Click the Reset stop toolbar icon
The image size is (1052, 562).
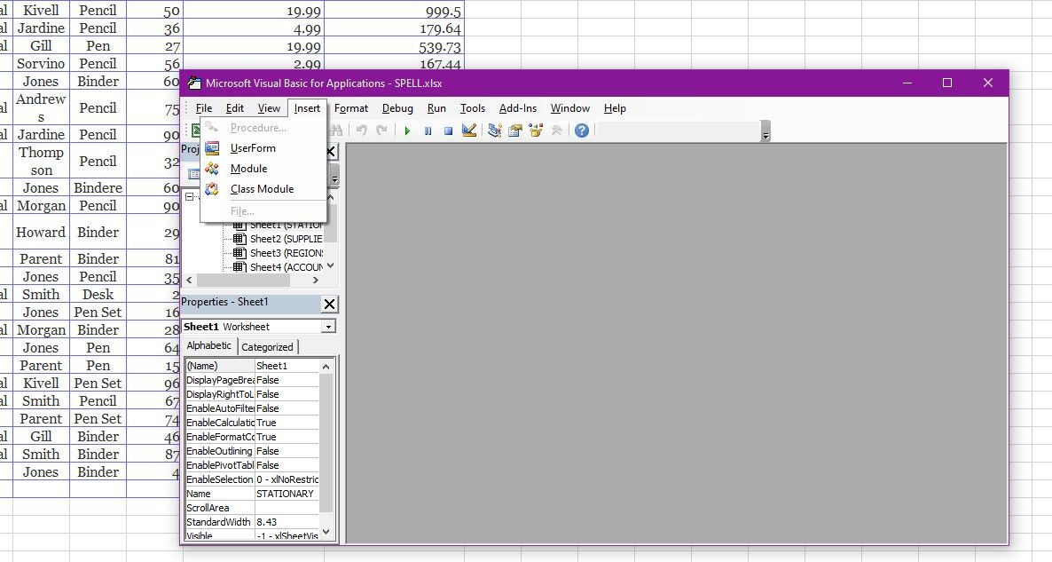(448, 131)
